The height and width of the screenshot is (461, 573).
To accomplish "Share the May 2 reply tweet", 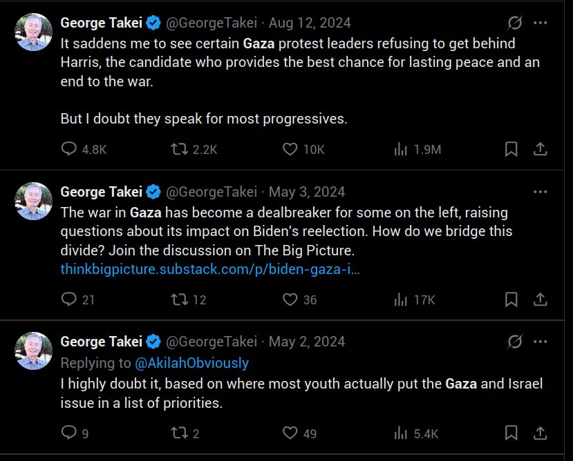I will click(x=541, y=433).
